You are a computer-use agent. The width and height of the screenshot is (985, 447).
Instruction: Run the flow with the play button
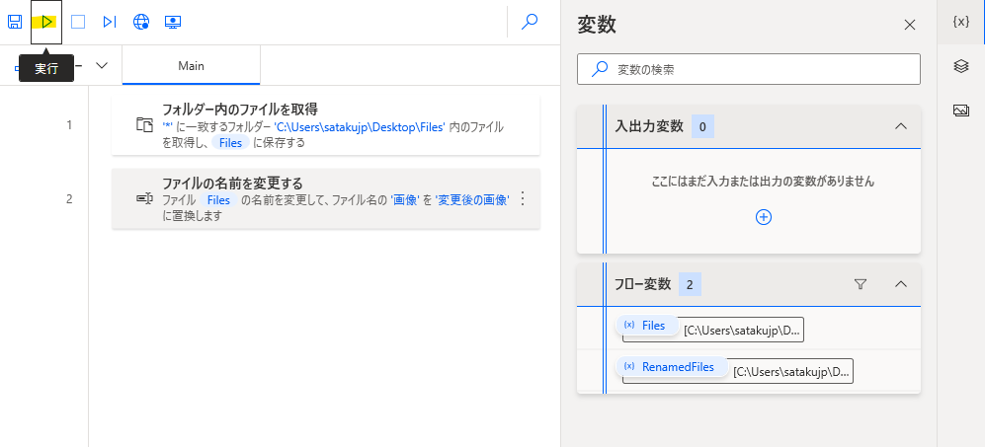(x=46, y=22)
